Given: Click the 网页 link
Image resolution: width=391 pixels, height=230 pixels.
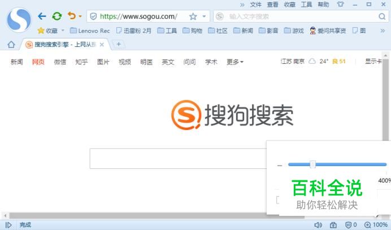Looking at the screenshot, I should pos(38,62).
